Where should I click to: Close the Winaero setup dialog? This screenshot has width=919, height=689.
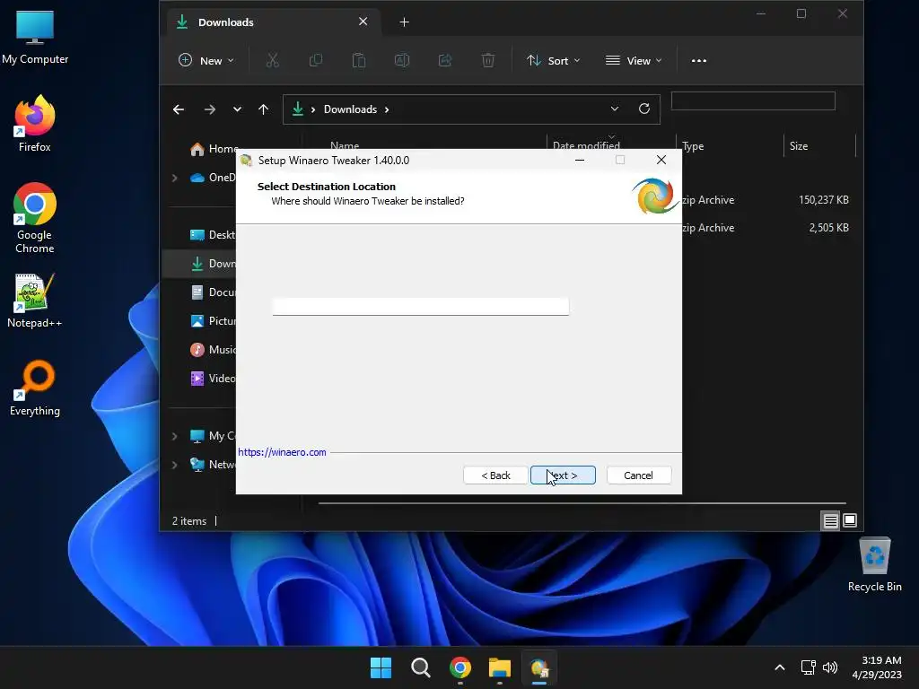[x=661, y=160]
